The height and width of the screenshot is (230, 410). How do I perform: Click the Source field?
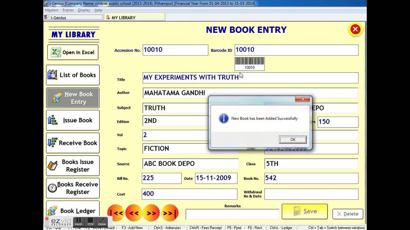click(x=190, y=164)
